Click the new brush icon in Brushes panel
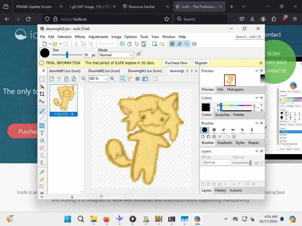302x226 pixels. (x=203, y=137)
